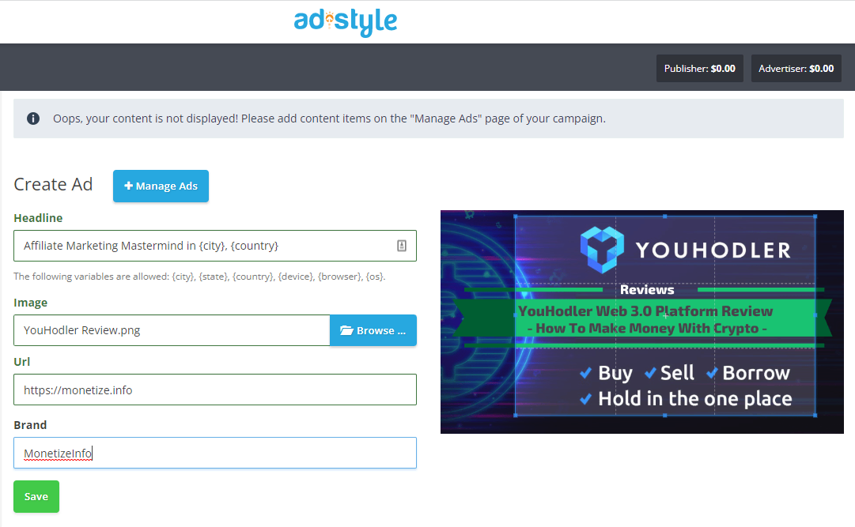Click the info icon in the alert banner

coord(33,119)
